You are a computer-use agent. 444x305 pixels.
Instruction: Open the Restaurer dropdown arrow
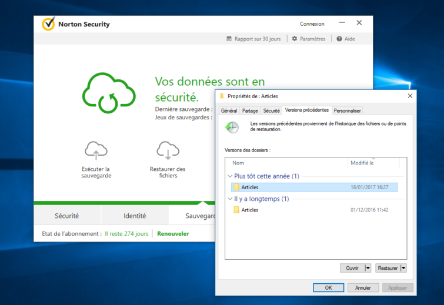click(x=403, y=268)
